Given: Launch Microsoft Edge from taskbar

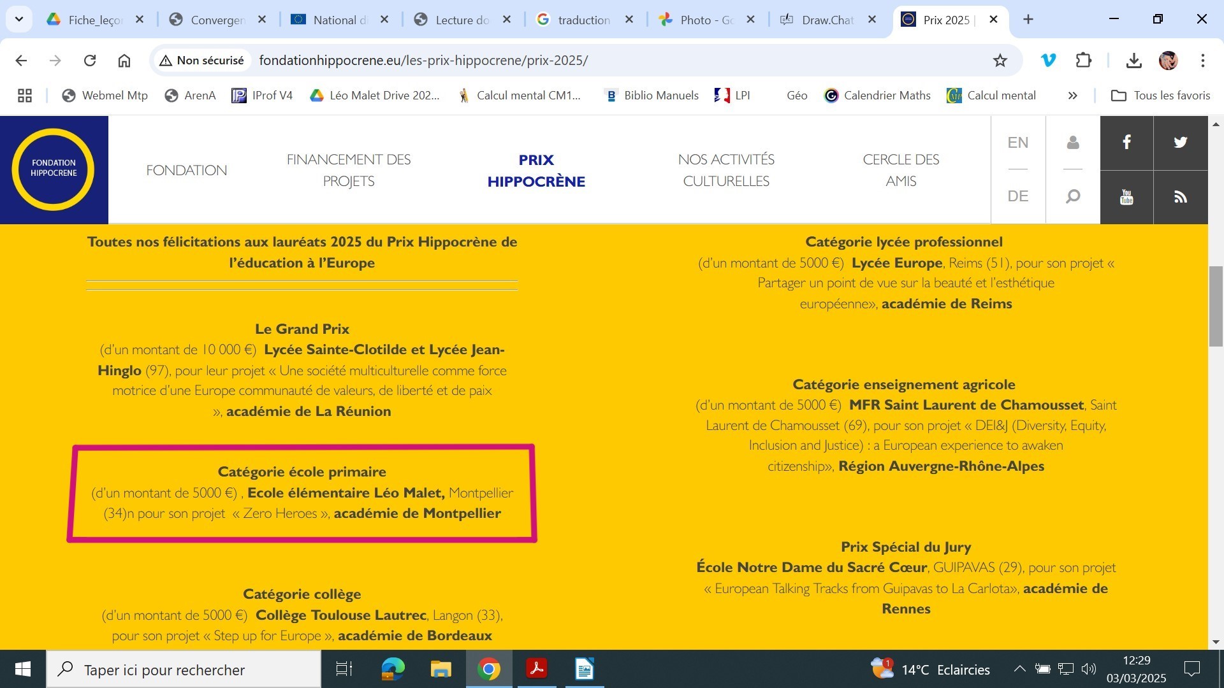Looking at the screenshot, I should (x=393, y=669).
